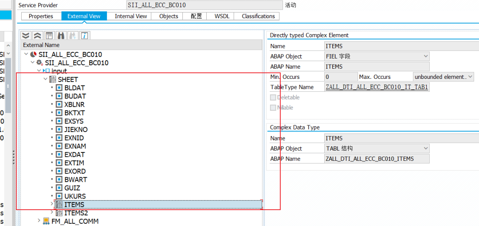479x226 pixels.
Task: Click the FM_ALL_COMM node icon
Action: coord(46,221)
